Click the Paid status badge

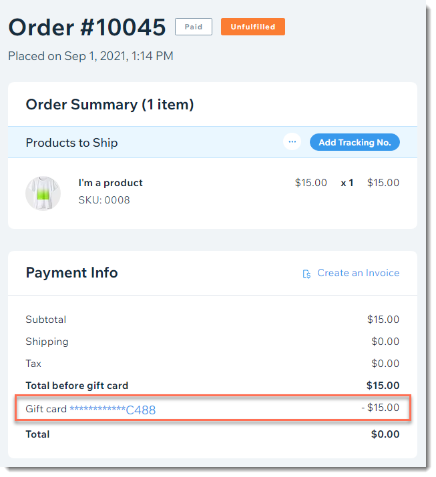tap(194, 27)
